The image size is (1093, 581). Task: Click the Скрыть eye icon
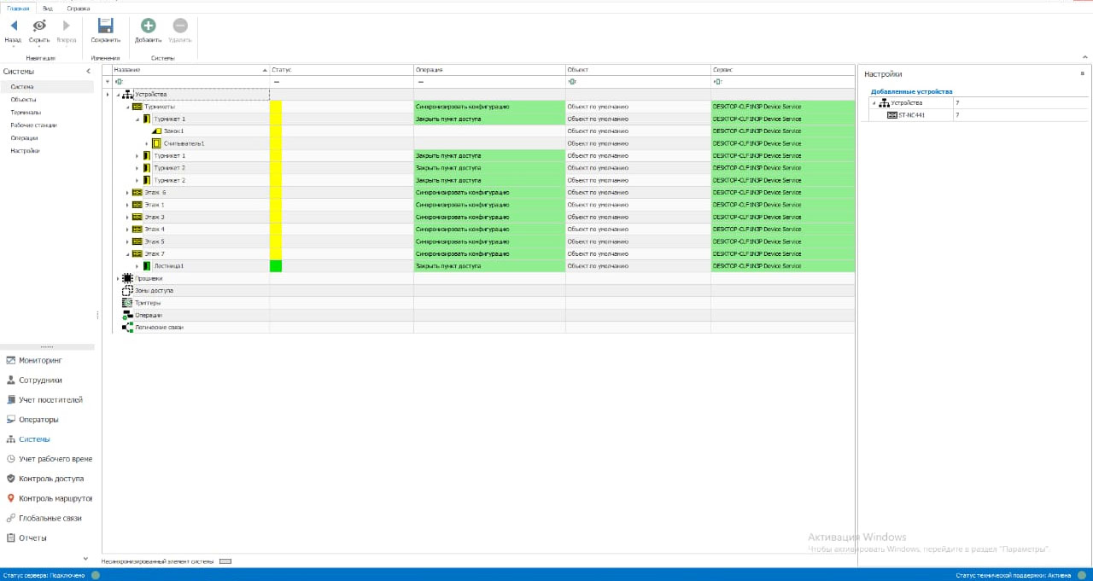(x=39, y=26)
